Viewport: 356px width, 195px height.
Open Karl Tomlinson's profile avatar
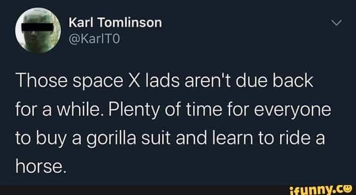pos(38,30)
